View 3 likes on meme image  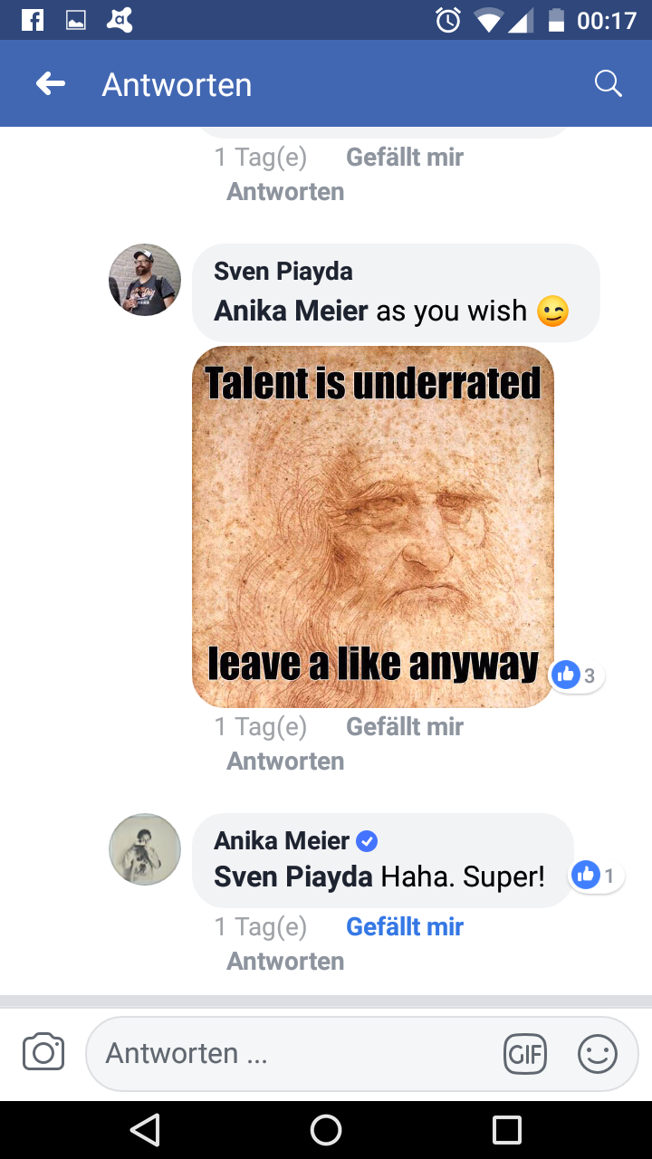pos(576,675)
